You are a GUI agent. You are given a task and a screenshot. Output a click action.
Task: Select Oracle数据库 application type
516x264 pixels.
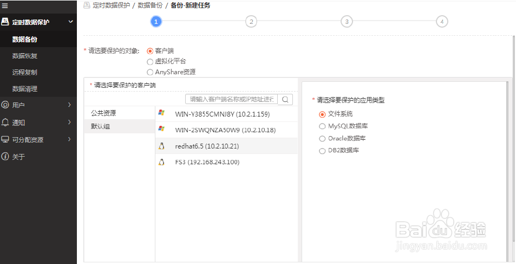(x=322, y=139)
